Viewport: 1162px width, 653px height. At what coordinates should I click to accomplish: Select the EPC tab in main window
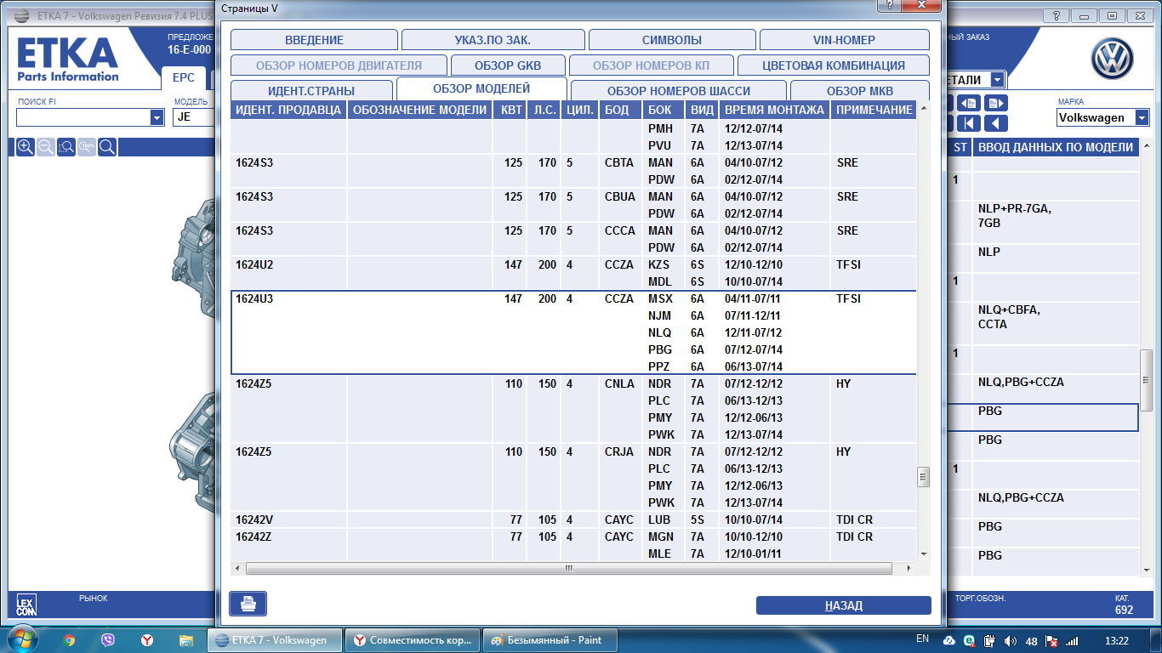coord(184,77)
